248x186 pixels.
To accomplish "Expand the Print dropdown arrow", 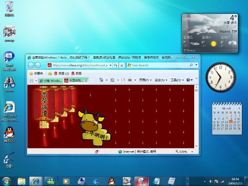I will point(135,80).
